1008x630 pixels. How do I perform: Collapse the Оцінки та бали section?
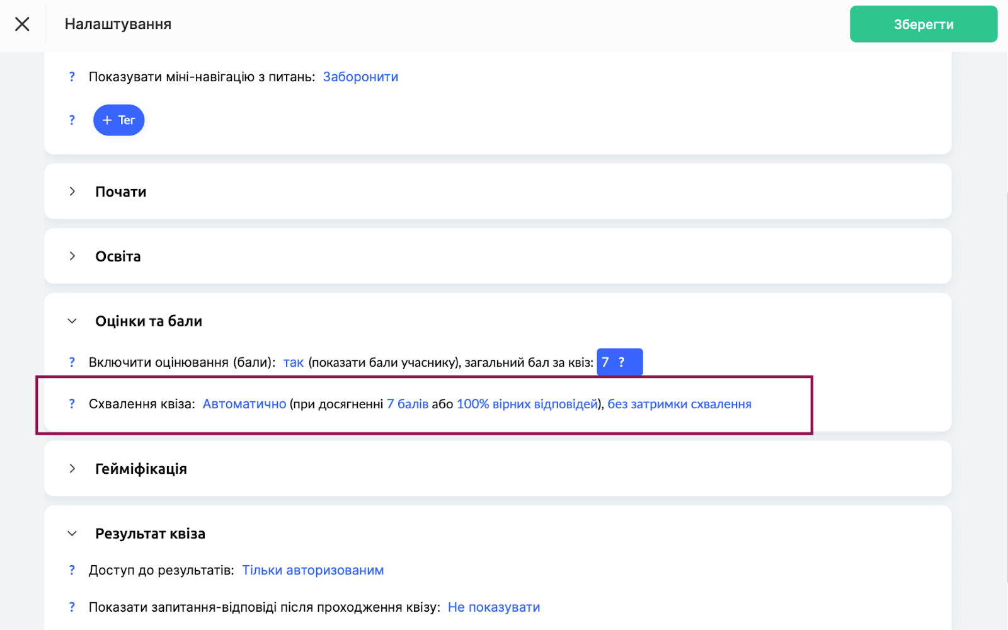point(72,321)
